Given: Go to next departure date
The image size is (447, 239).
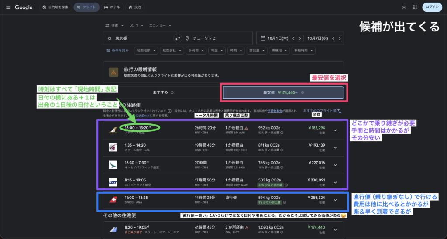Looking at the screenshot, I should coord(300,38).
